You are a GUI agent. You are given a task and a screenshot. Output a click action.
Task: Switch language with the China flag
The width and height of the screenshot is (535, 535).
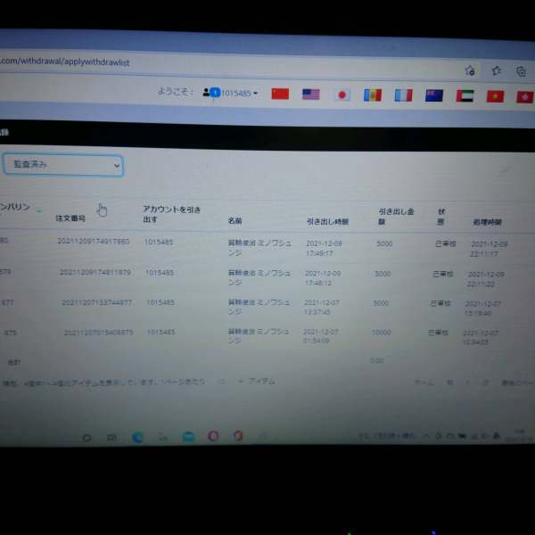coord(280,94)
